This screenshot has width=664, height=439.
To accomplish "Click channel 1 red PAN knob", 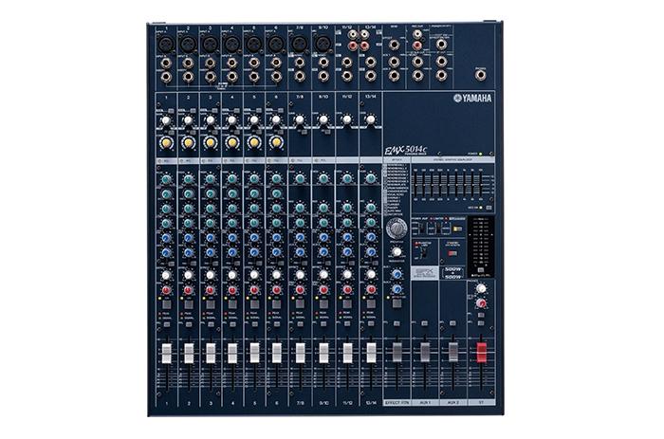I will click(166, 290).
